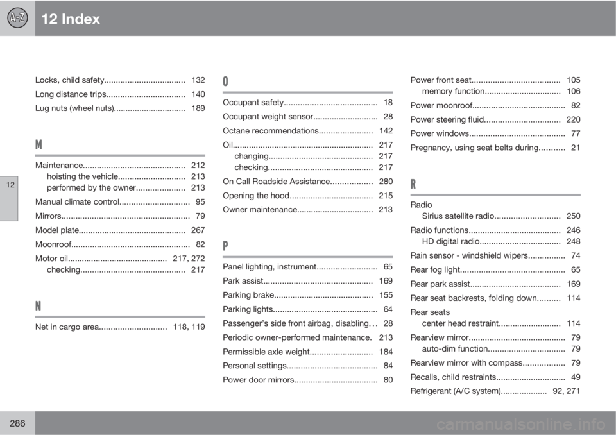Click page number 286 in footer

pyautogui.click(x=17, y=423)
